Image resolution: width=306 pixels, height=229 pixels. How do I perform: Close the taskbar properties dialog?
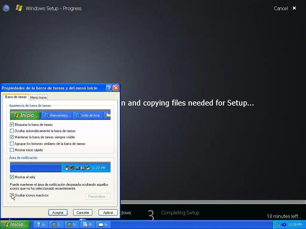[116, 88]
